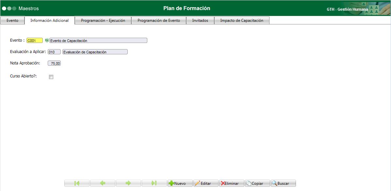
Task: Go to the first record
Action: click(x=77, y=183)
